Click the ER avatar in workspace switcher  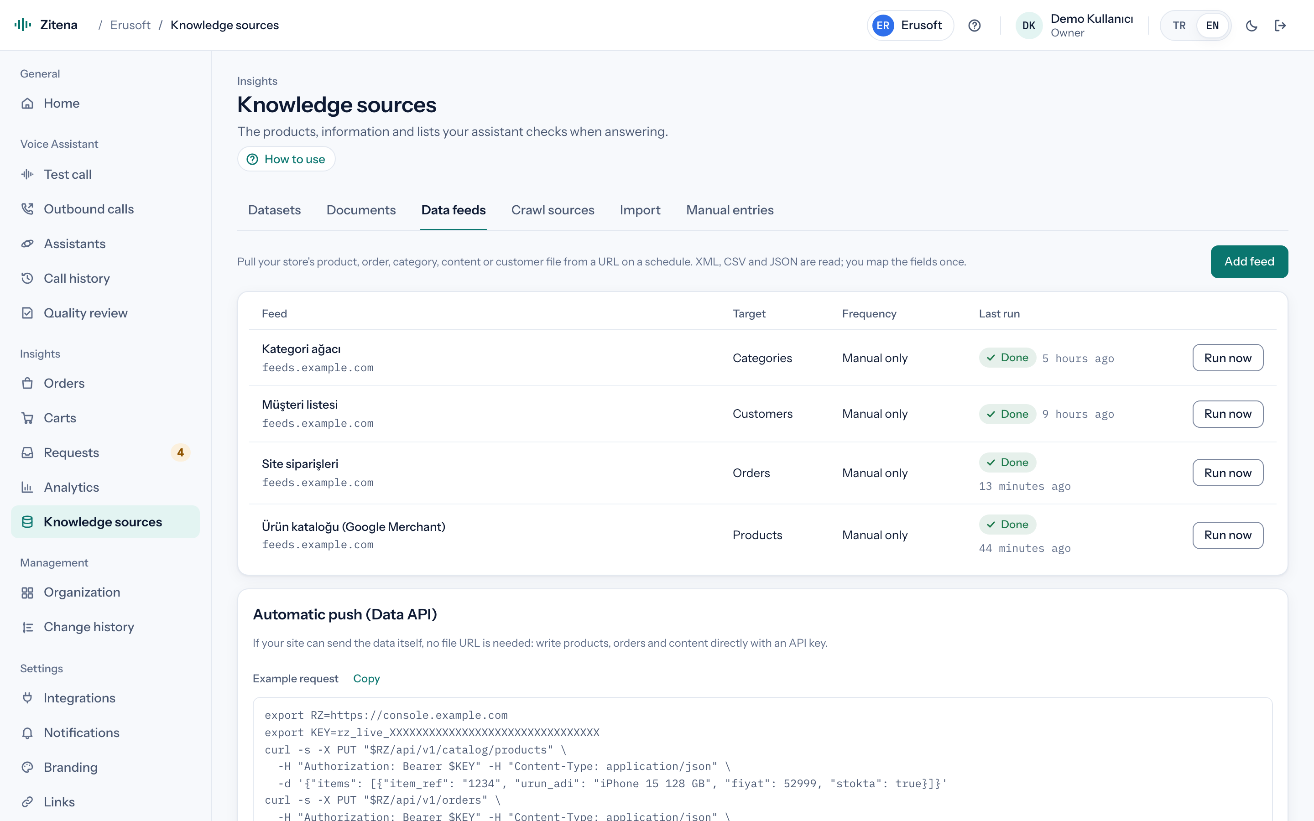click(883, 26)
